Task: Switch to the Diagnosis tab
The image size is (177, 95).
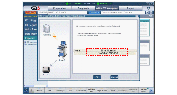Action: pyautogui.click(x=83, y=8)
